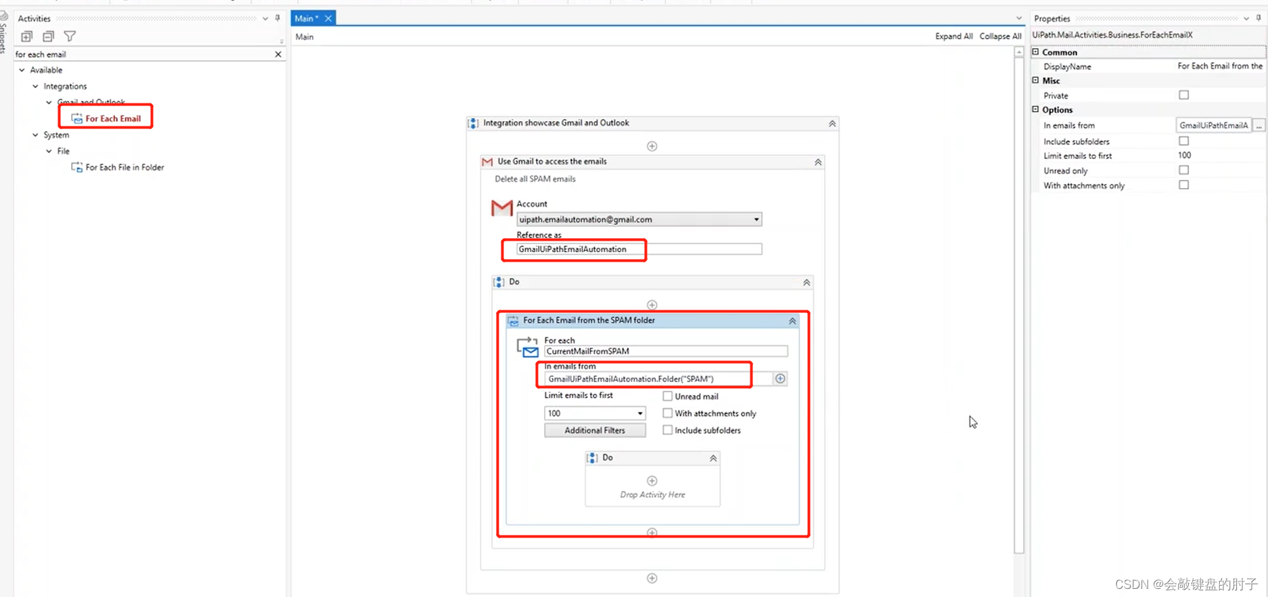Add activity above For Each Email

pos(652,305)
